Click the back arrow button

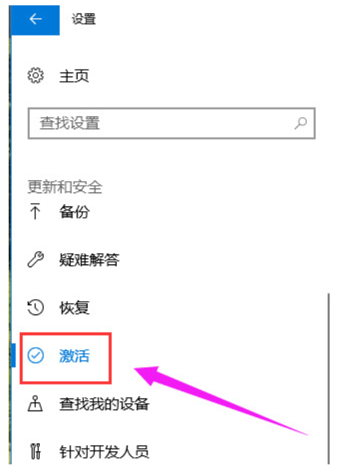(35, 19)
